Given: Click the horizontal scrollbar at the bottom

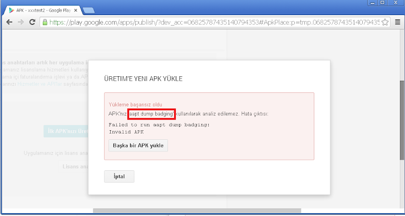Looking at the screenshot, I should 197,210.
